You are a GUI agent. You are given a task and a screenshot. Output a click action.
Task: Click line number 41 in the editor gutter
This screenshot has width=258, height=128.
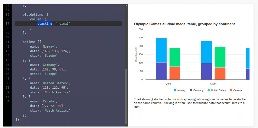coord(7,42)
